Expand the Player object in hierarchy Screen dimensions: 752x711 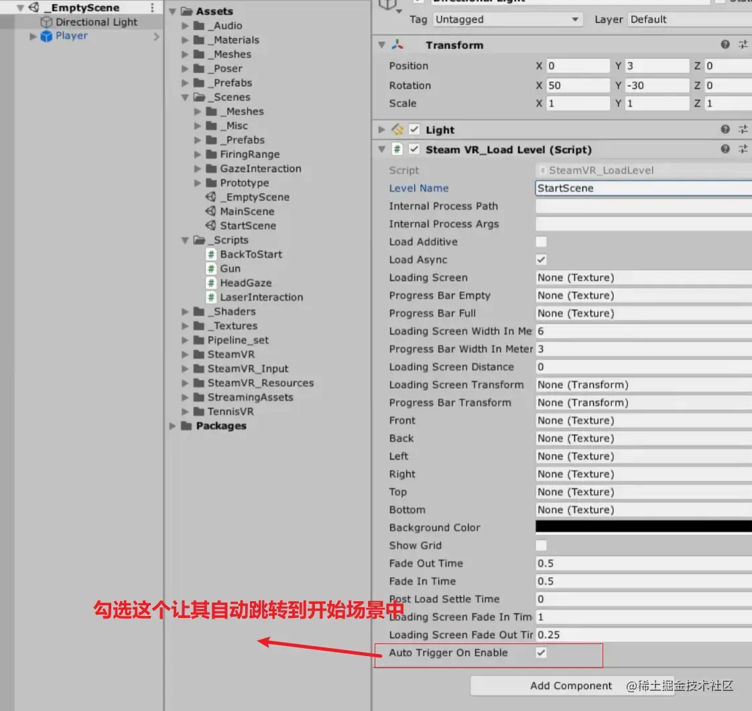point(33,36)
